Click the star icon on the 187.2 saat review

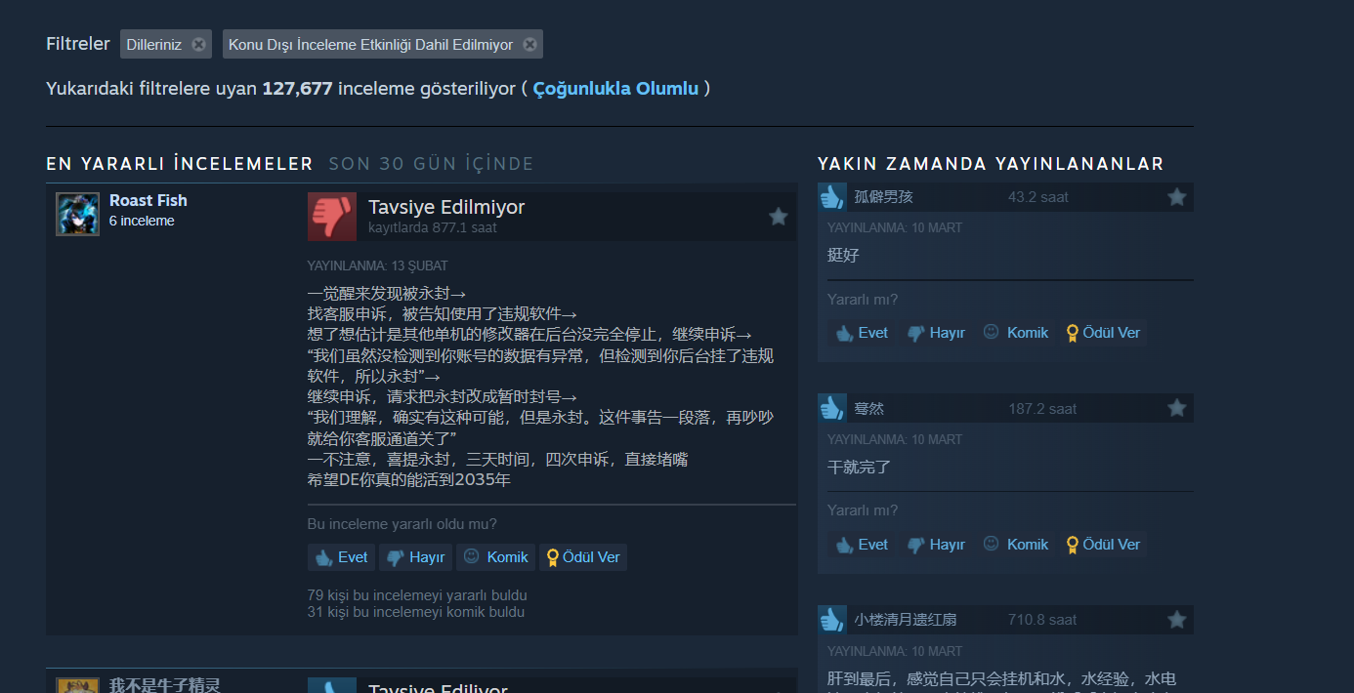click(1176, 408)
